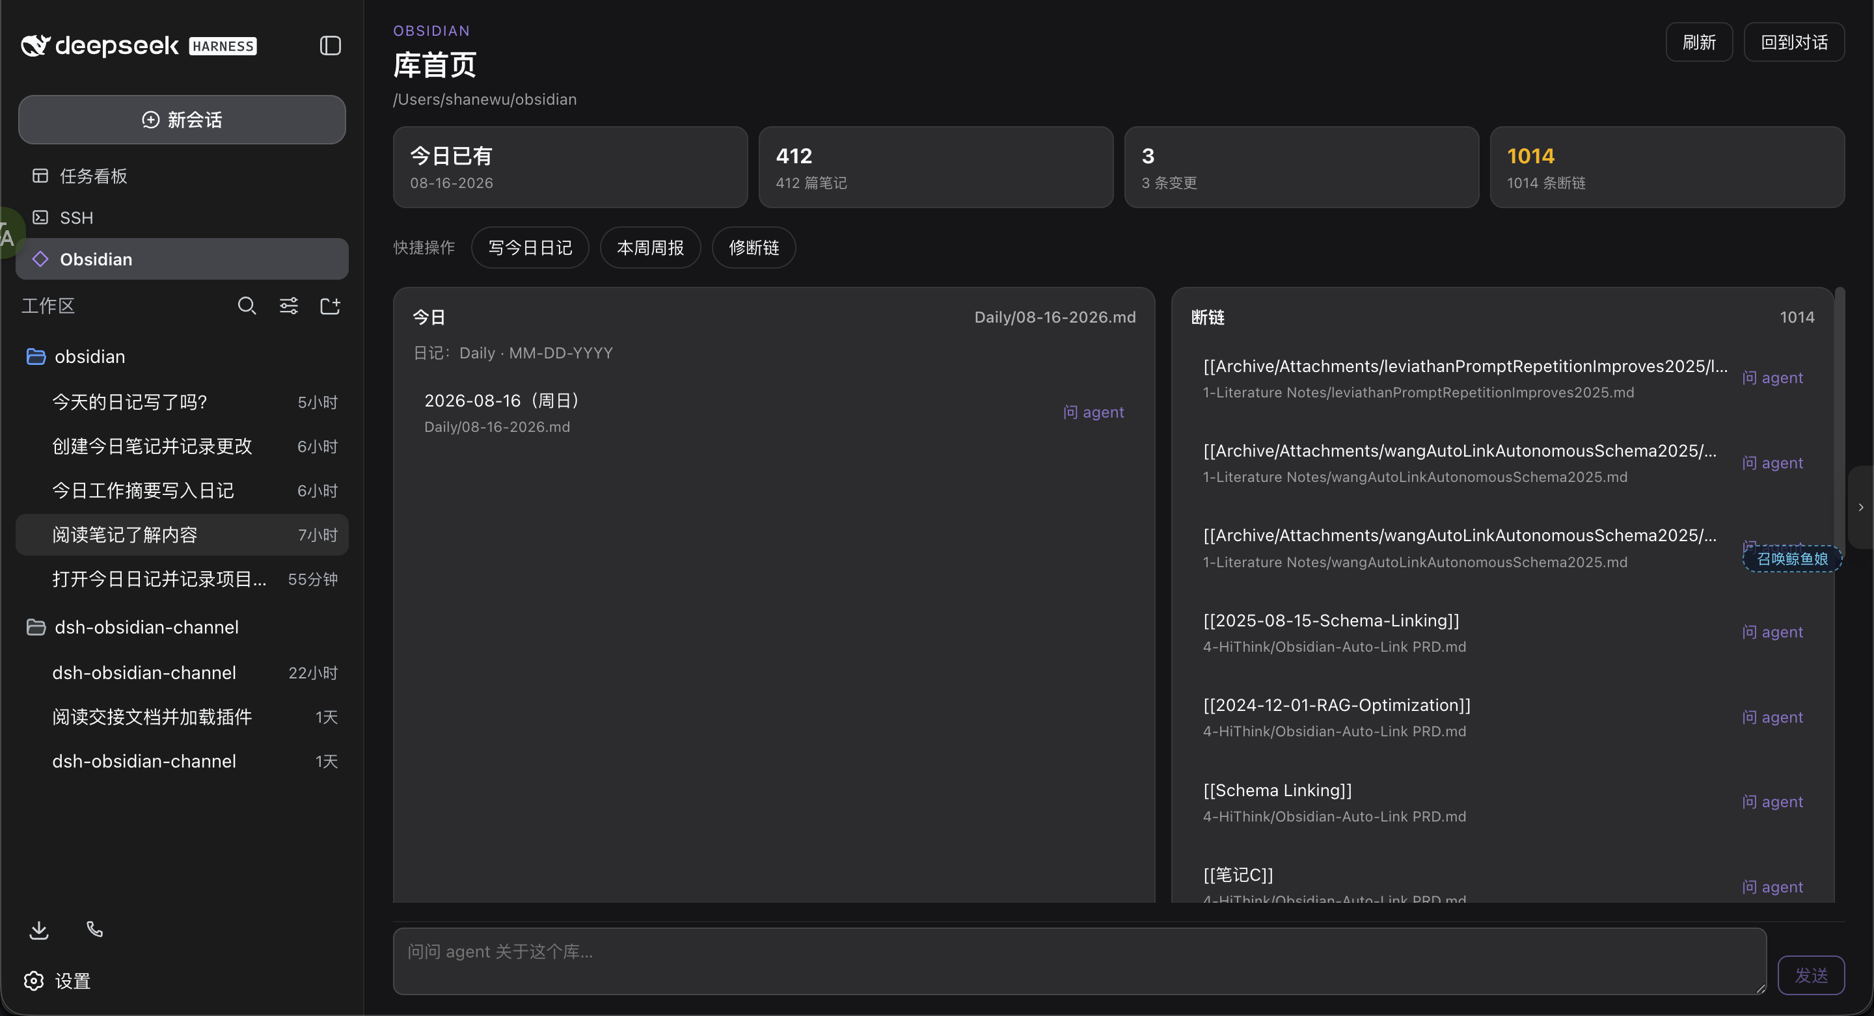
Task: Open 任务看板 in the sidebar
Action: click(182, 176)
